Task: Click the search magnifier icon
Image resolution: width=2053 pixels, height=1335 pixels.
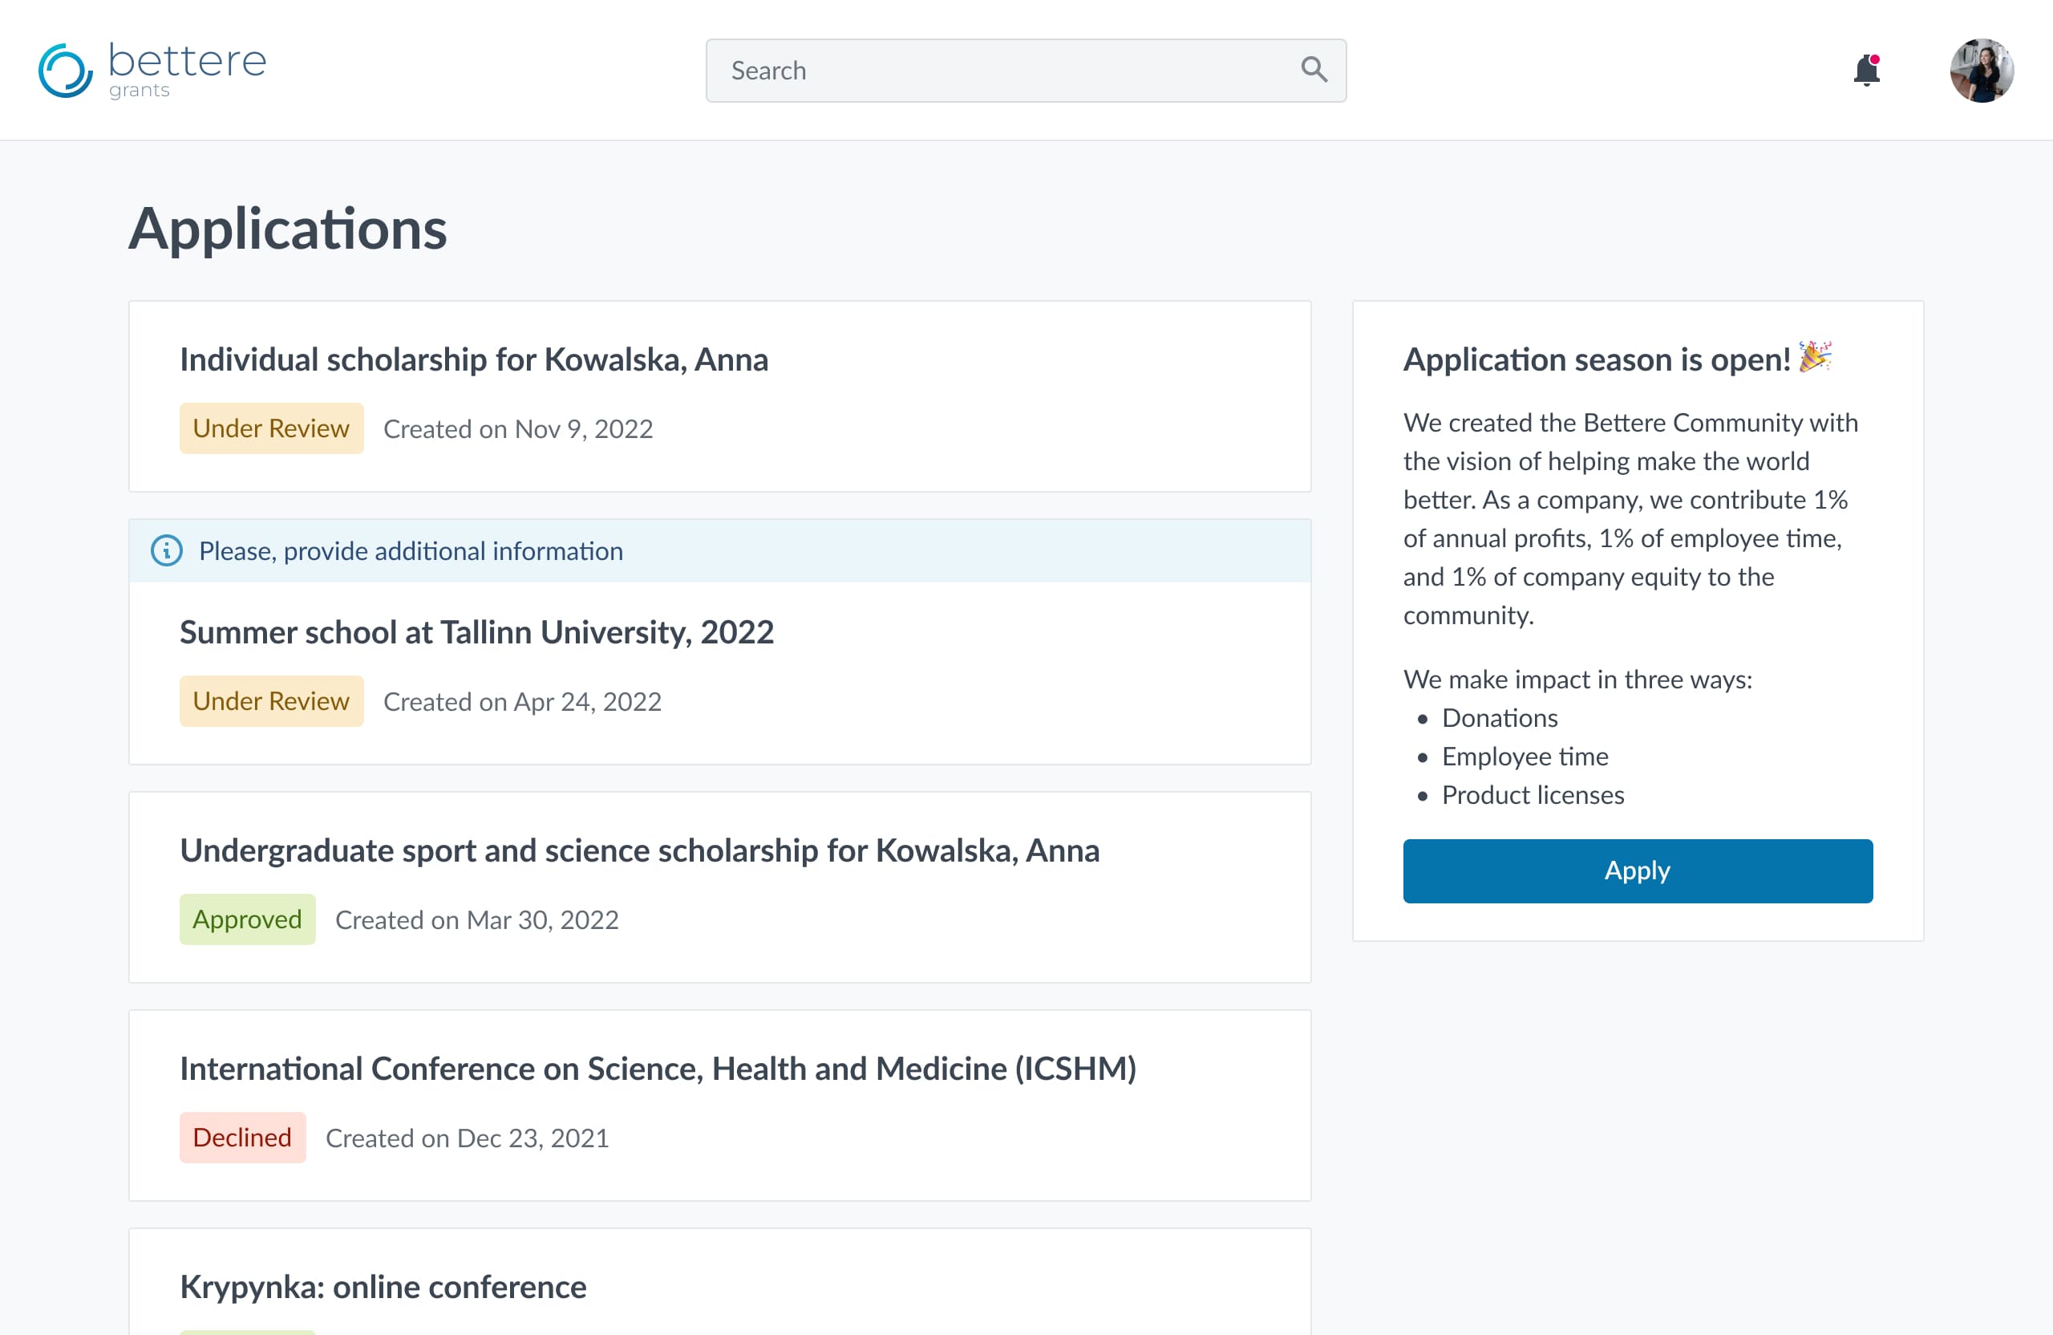Action: pos(1314,70)
